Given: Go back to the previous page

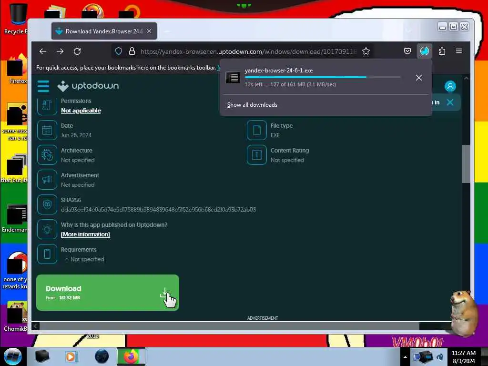Looking at the screenshot, I should [x=42, y=51].
